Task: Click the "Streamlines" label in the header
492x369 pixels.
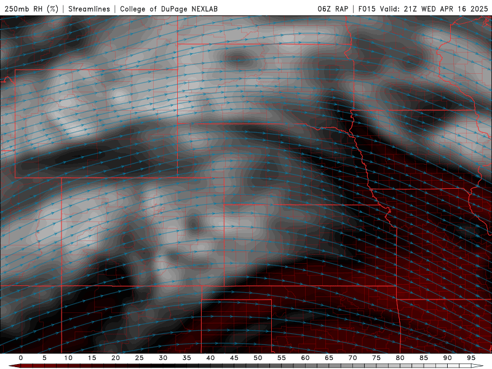Action: 89,9
